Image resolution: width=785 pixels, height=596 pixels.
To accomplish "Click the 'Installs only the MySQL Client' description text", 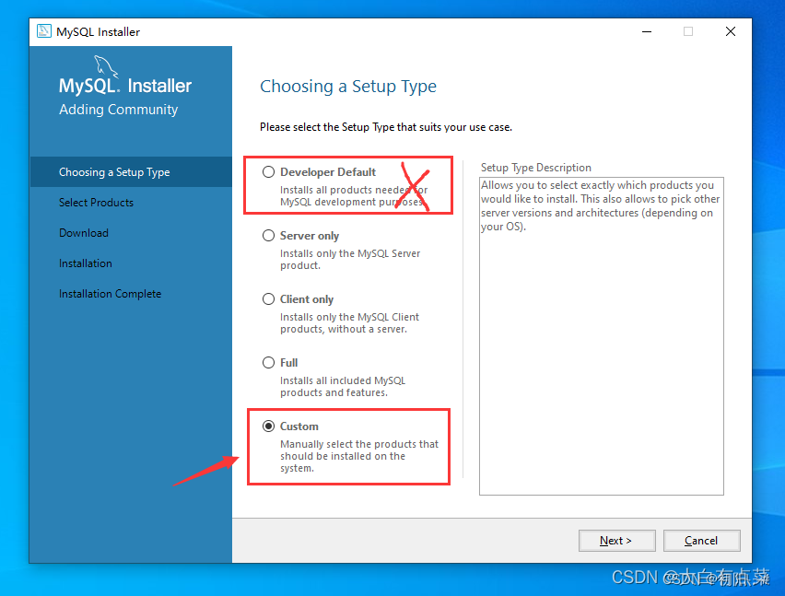I will click(349, 323).
